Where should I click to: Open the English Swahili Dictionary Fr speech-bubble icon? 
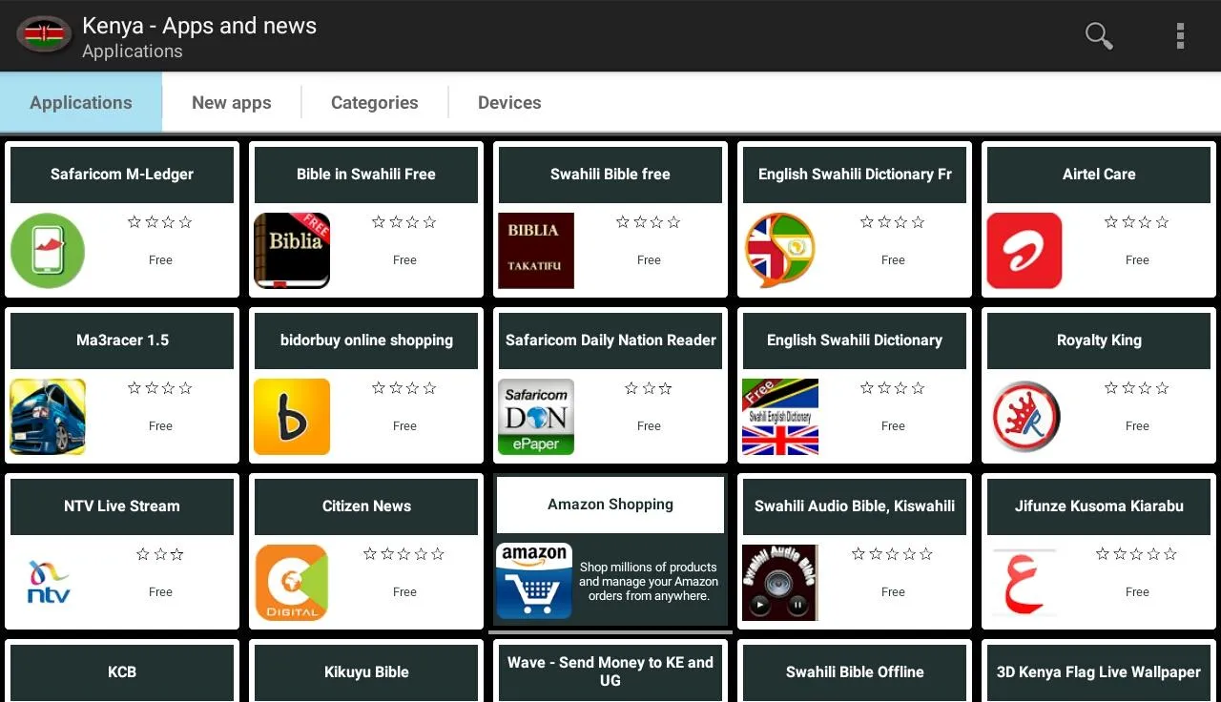[x=780, y=250]
